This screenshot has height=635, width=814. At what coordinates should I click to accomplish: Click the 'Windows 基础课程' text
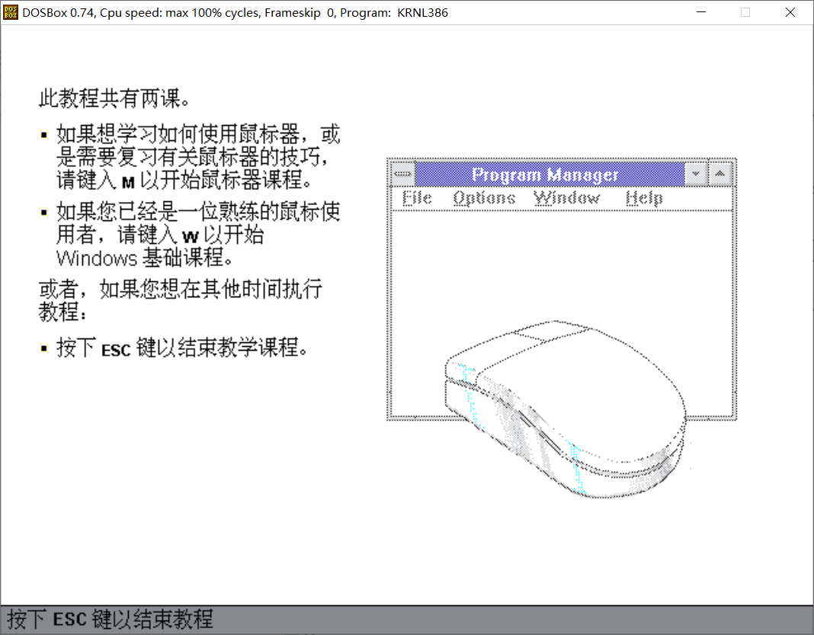[x=144, y=258]
